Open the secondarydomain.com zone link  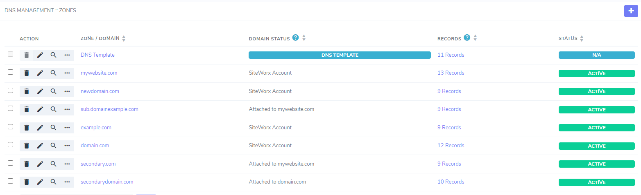107,182
